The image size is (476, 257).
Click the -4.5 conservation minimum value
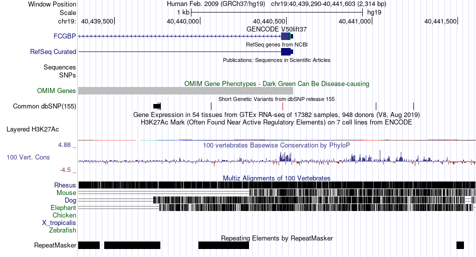(x=65, y=169)
